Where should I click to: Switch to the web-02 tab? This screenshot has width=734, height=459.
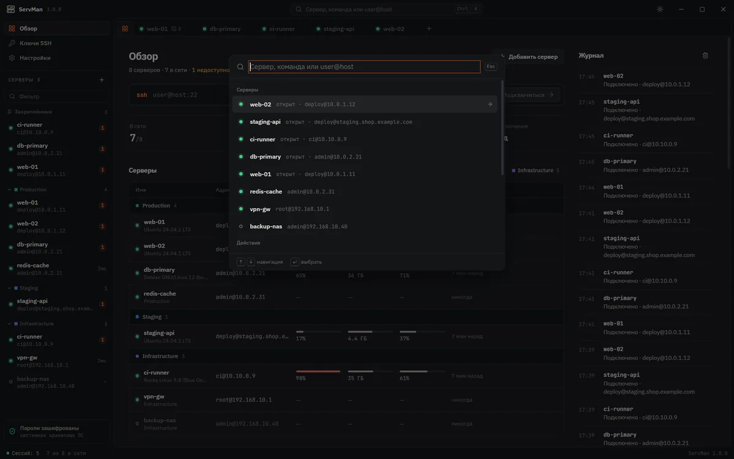(390, 29)
